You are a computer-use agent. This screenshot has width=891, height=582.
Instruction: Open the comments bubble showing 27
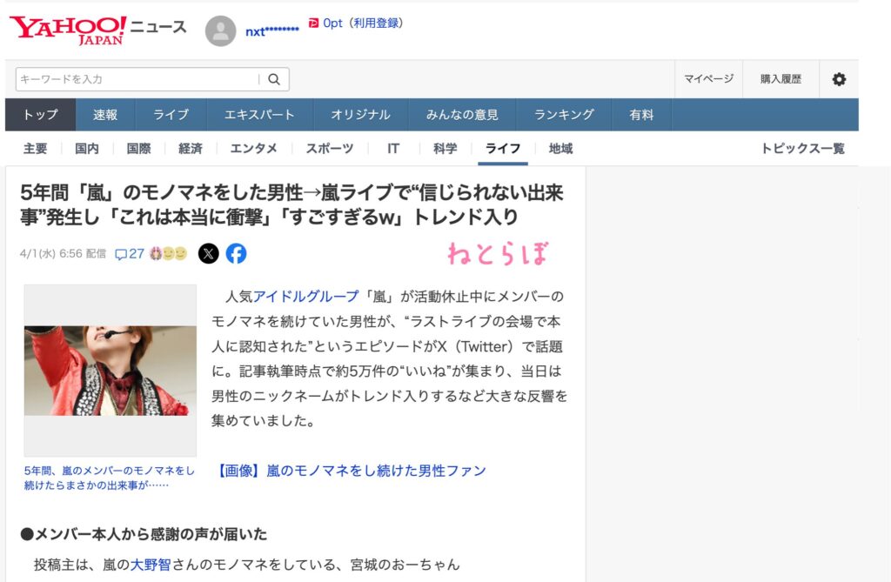[x=130, y=254]
